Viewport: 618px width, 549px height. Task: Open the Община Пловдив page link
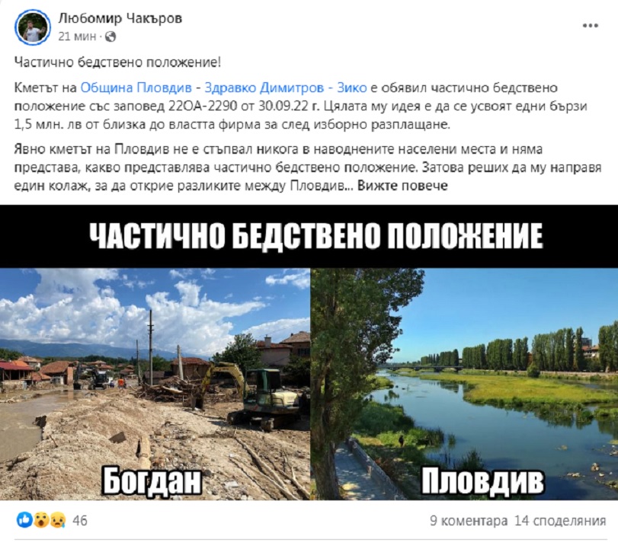[x=136, y=88]
